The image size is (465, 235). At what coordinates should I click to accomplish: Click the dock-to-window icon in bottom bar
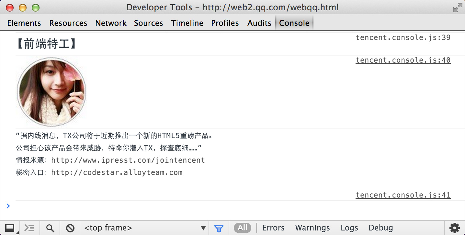click(10, 228)
